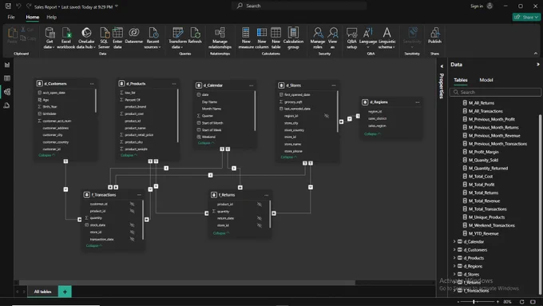Click the View as roles icon
Screen dimensions: 543x306
[333, 33]
